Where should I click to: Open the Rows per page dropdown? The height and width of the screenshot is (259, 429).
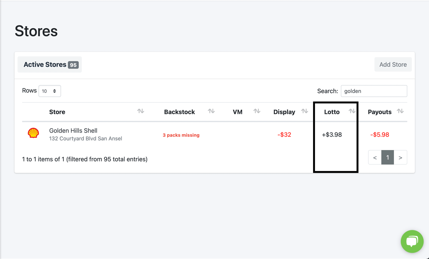point(50,91)
